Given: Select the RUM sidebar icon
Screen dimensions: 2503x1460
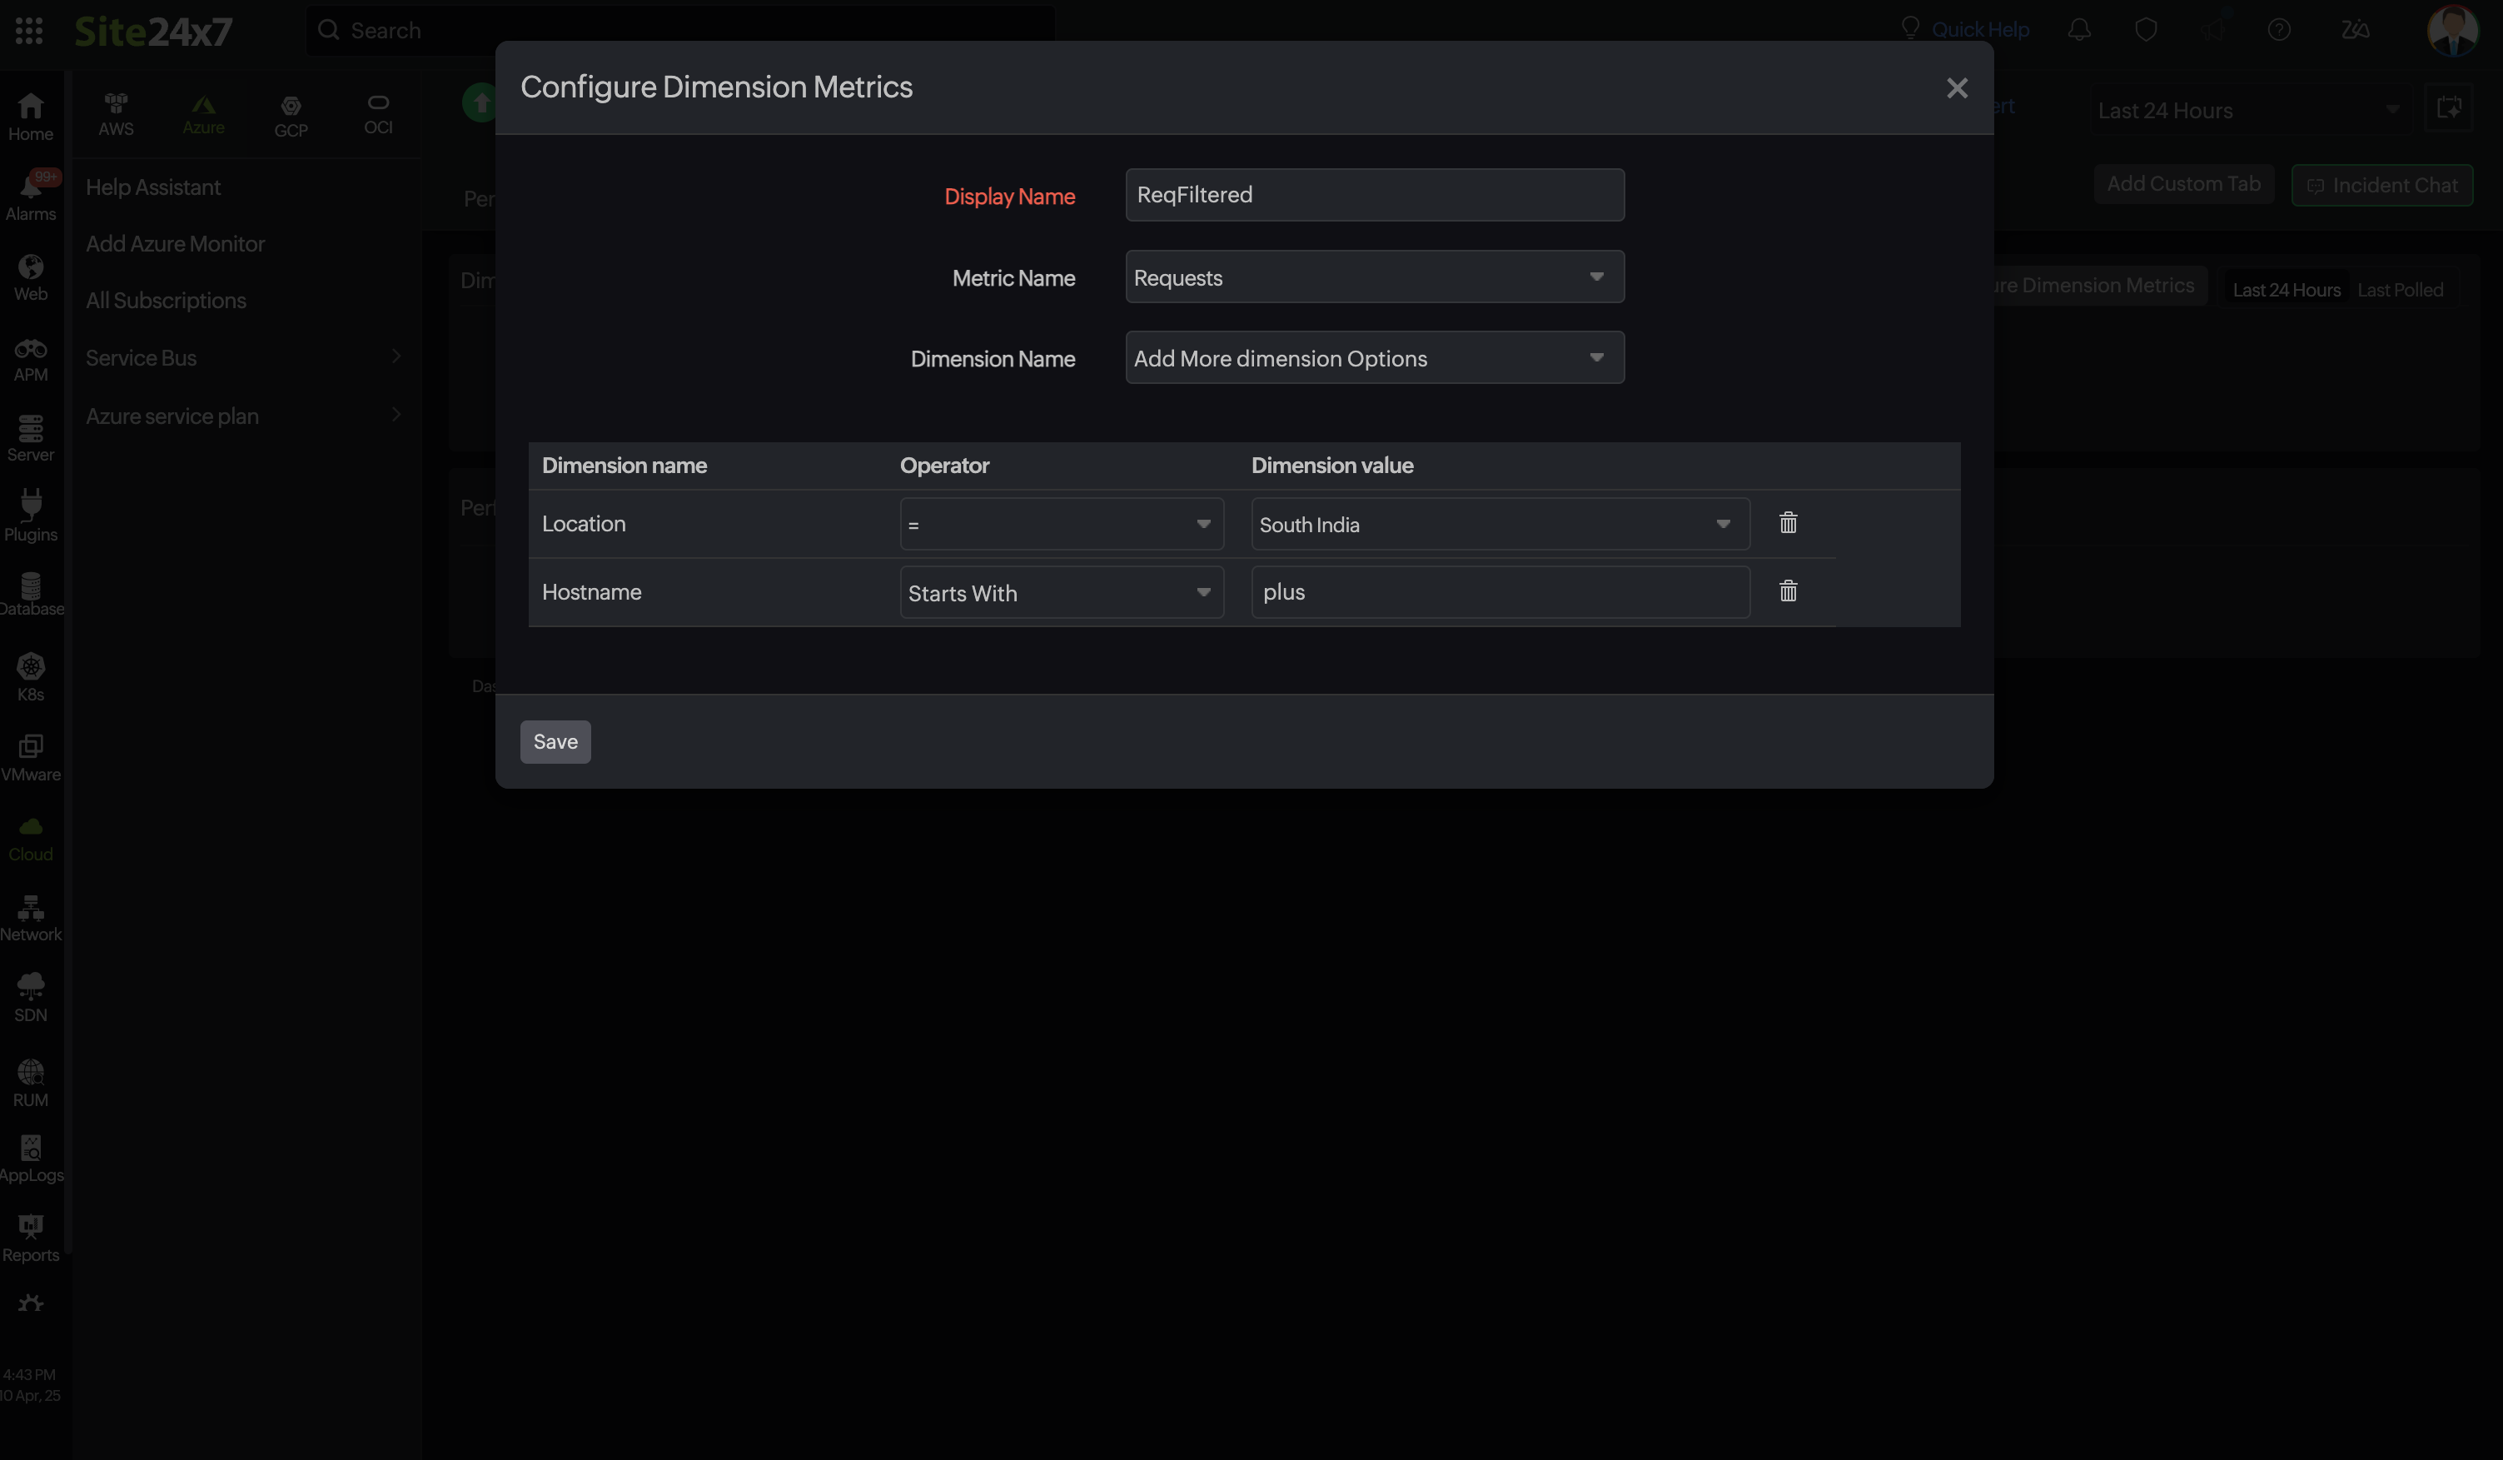Looking at the screenshot, I should 31,1079.
